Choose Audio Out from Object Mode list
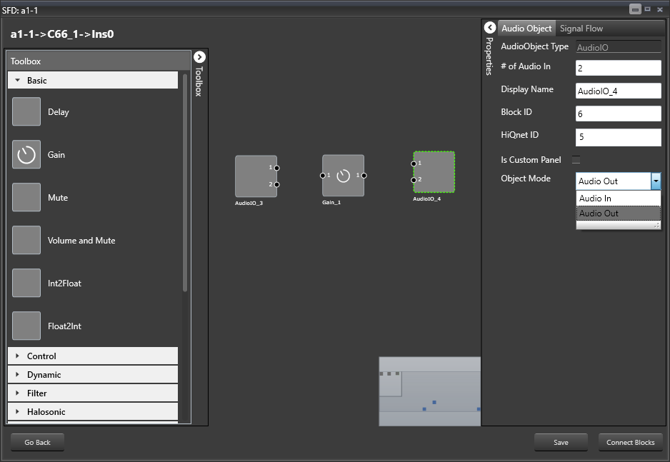670x462 pixels. 619,213
